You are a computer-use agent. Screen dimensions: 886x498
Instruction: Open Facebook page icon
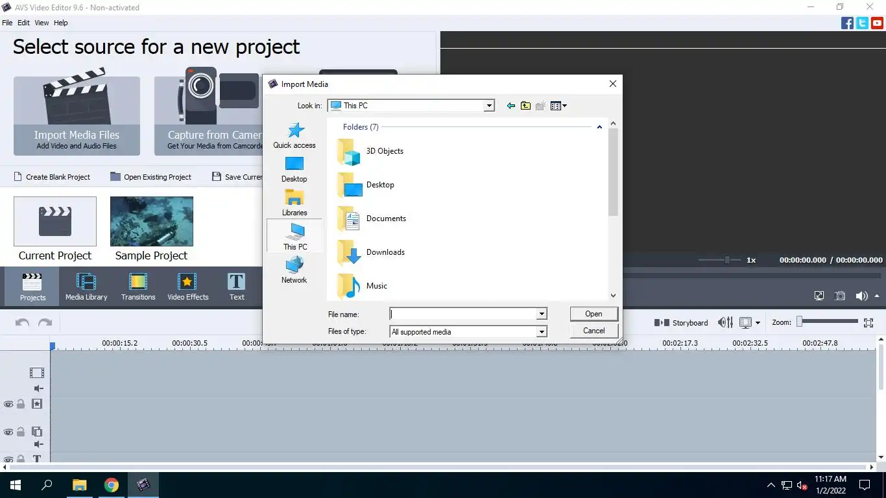tap(847, 23)
